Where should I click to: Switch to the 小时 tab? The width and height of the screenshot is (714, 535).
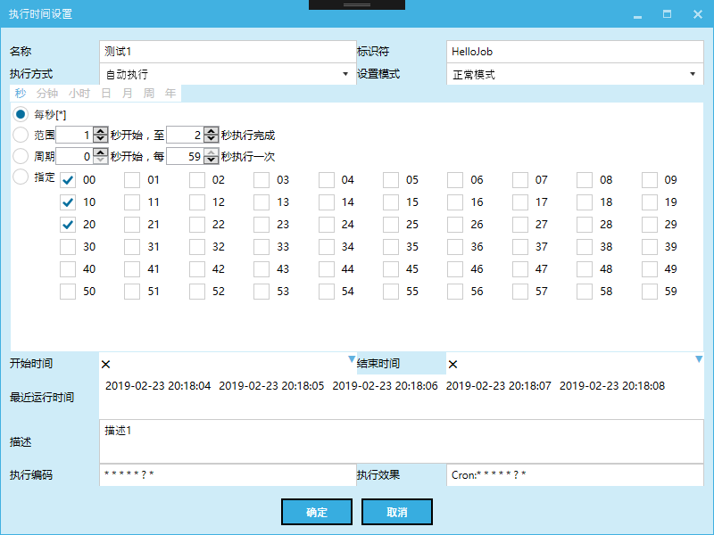[x=79, y=94]
